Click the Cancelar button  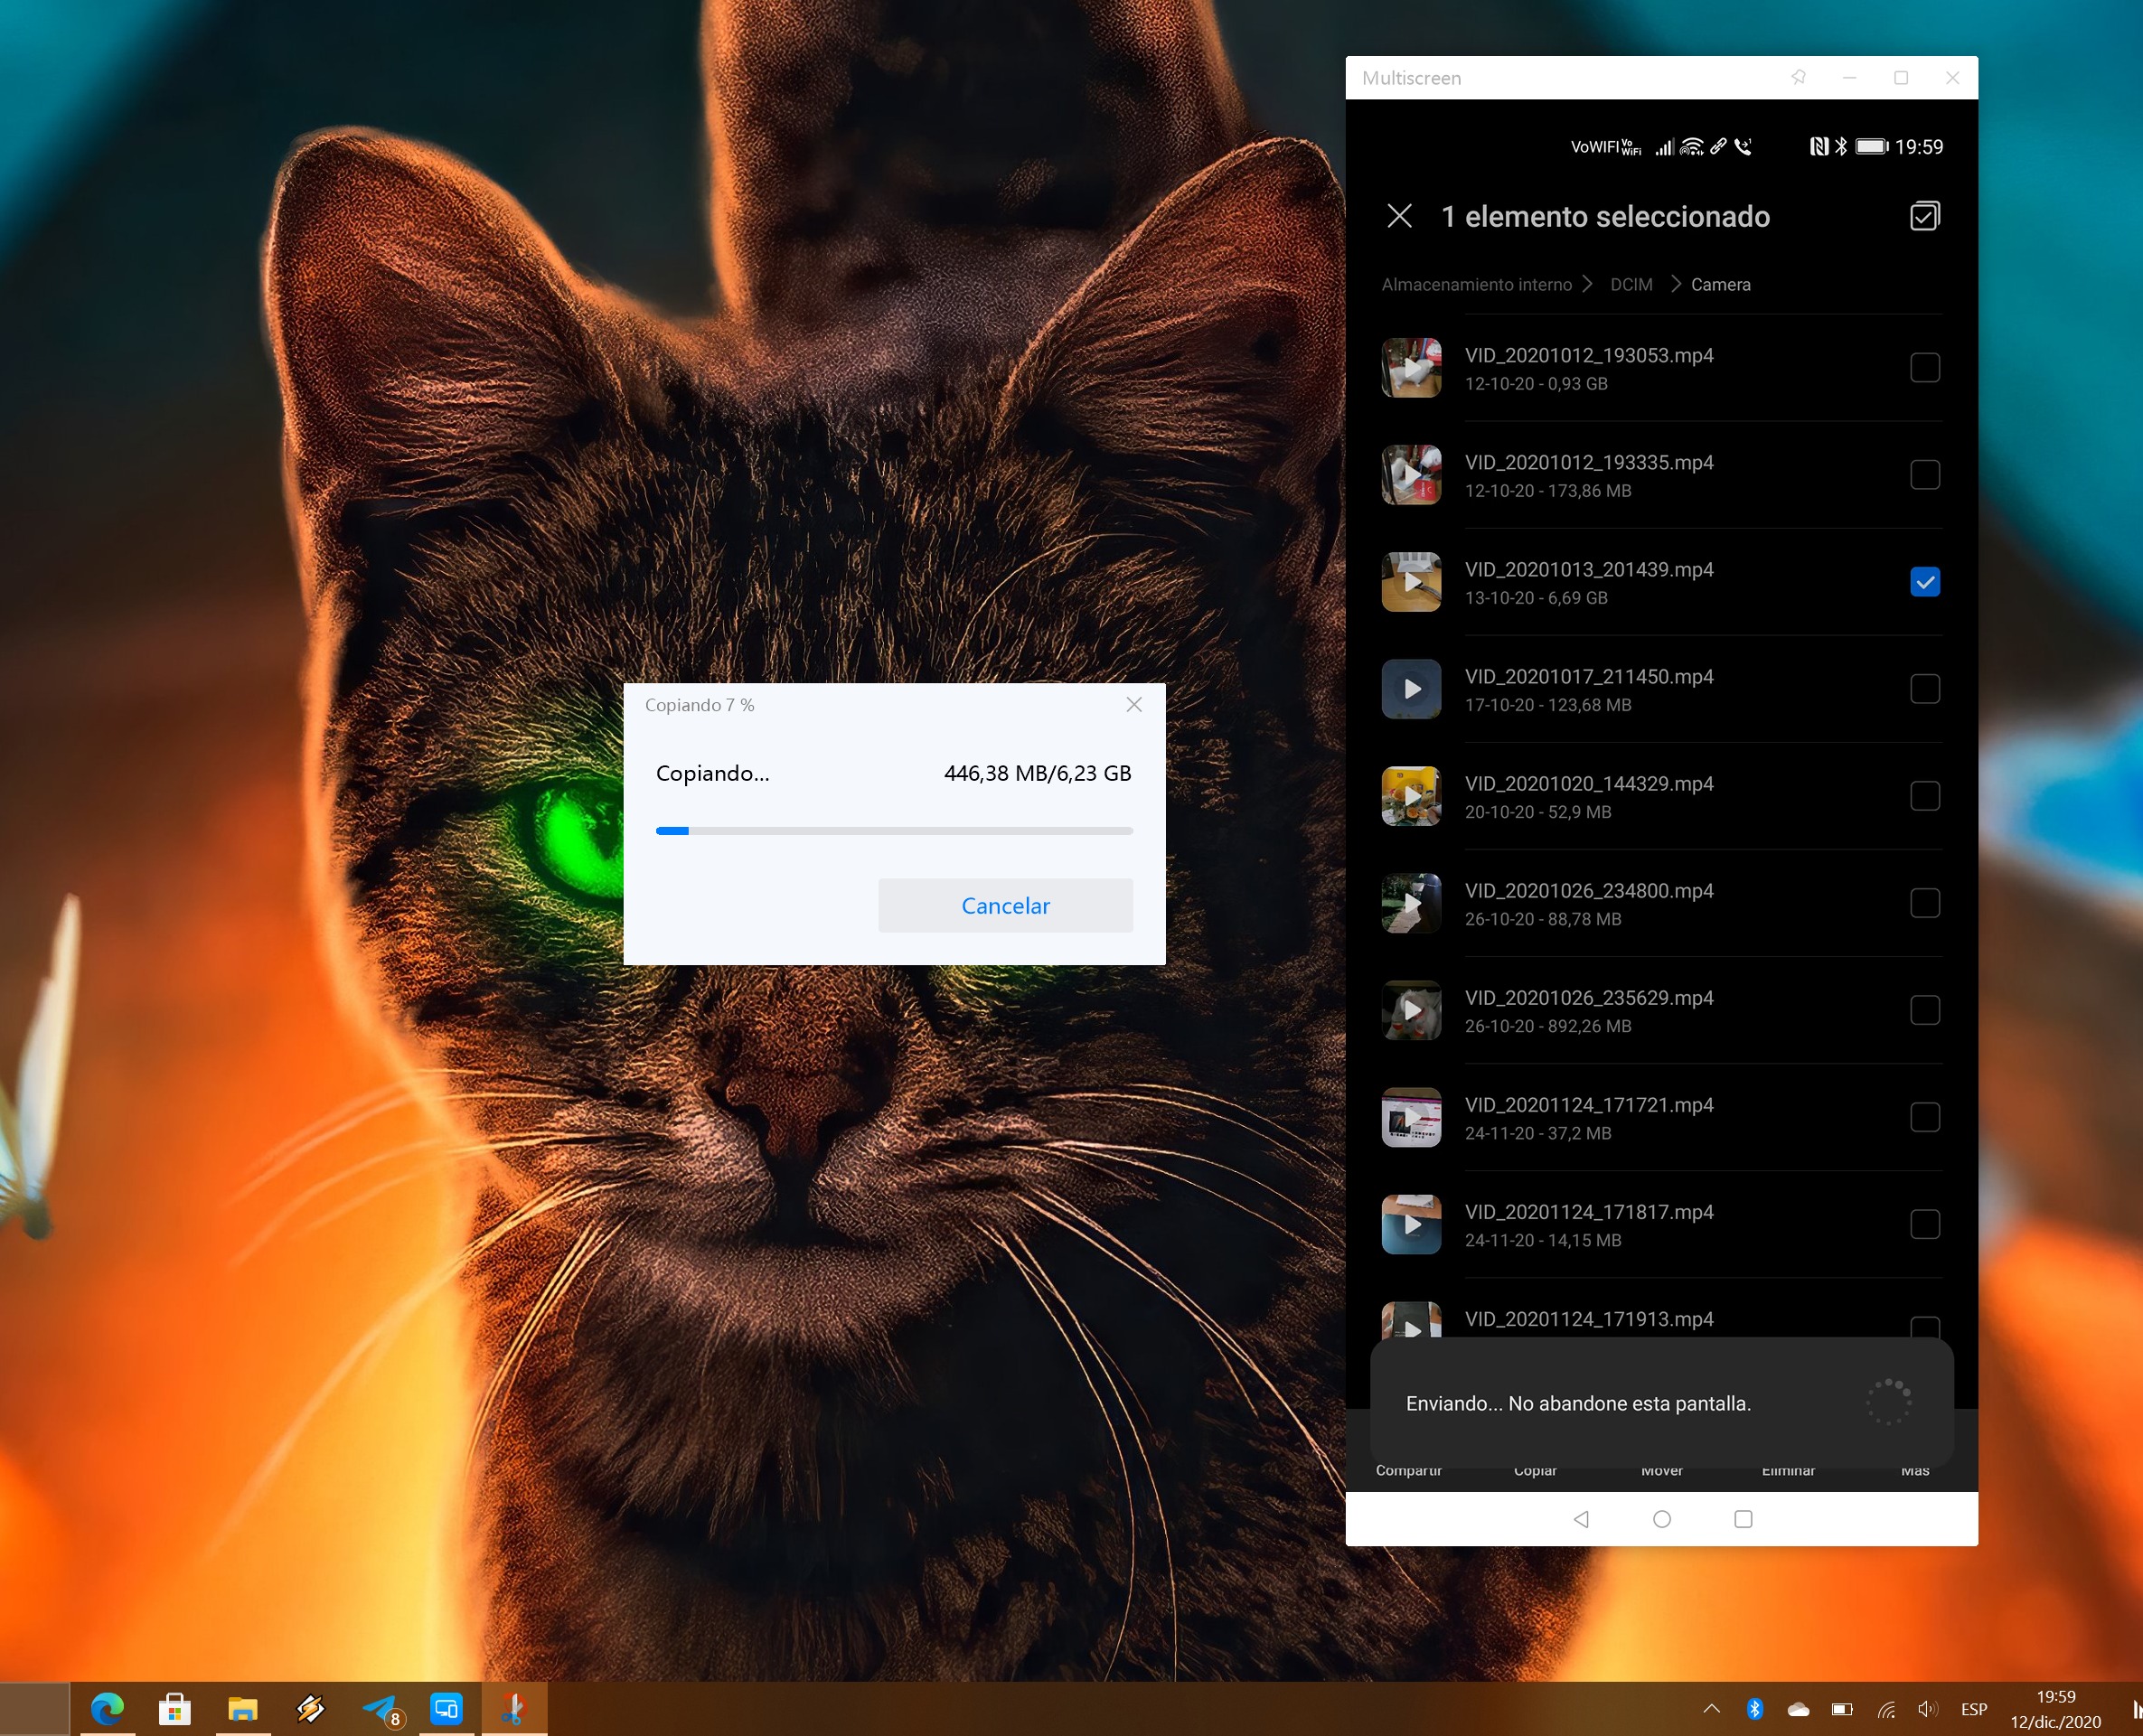pyautogui.click(x=1005, y=906)
